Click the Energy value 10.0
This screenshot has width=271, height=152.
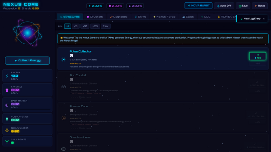tap(15, 76)
